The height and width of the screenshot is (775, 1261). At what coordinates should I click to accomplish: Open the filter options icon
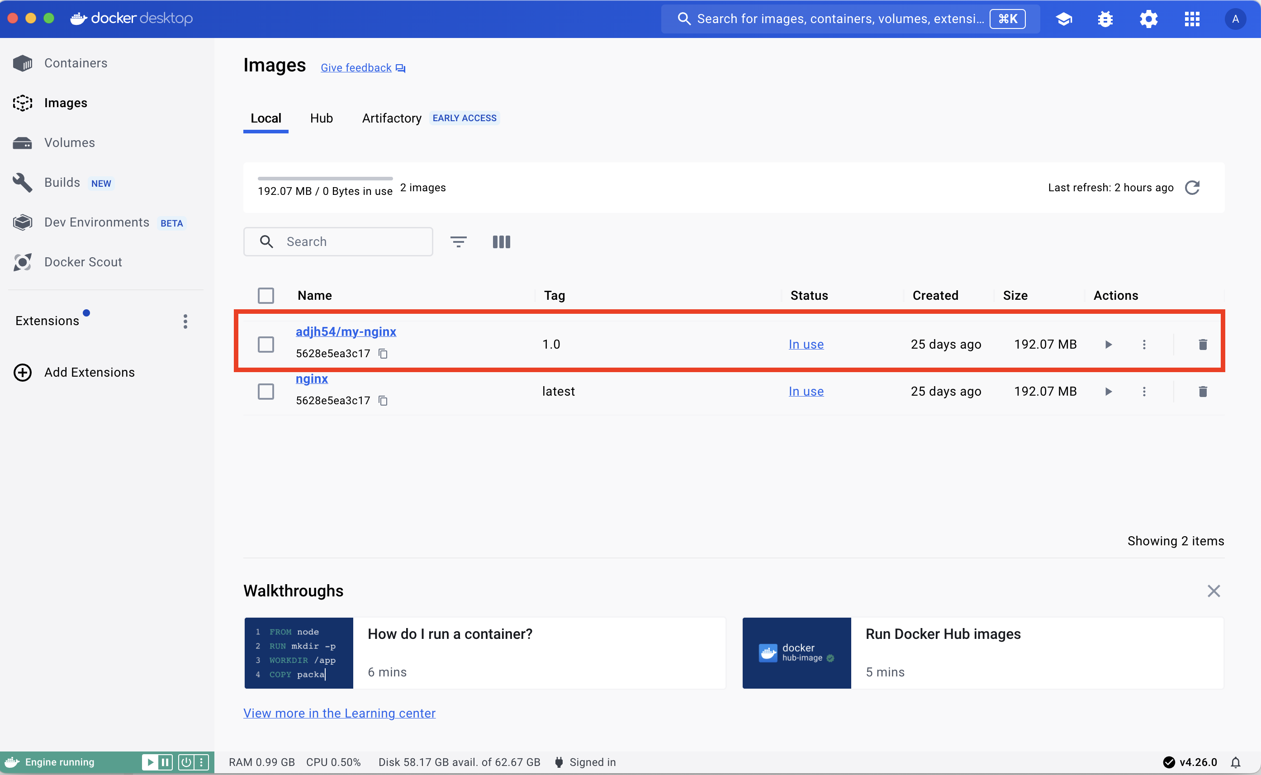[x=458, y=241]
